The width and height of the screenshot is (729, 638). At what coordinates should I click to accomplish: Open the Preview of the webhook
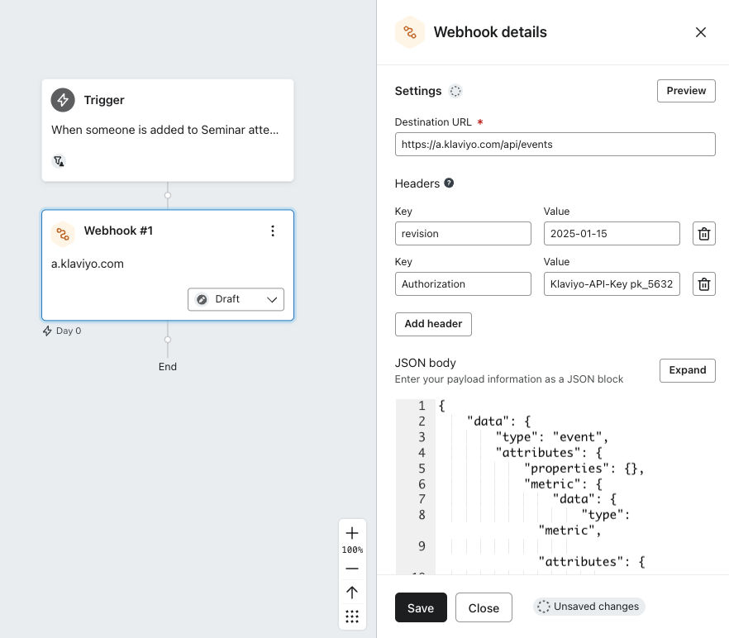[686, 91]
